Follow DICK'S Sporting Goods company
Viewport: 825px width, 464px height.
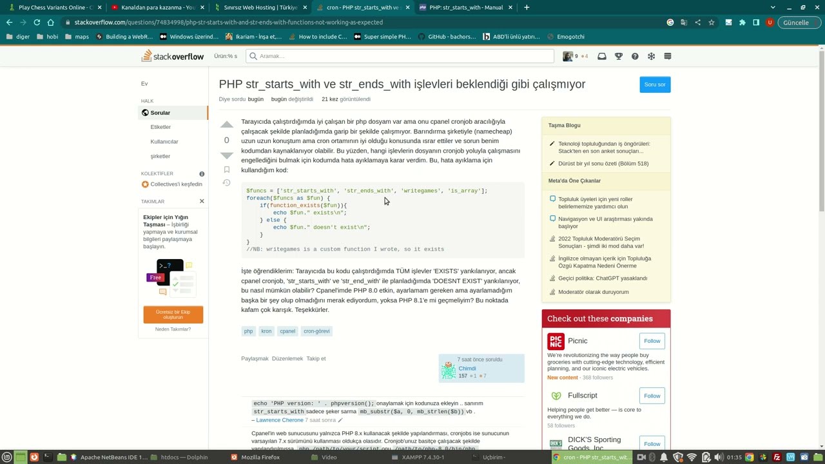point(652,444)
